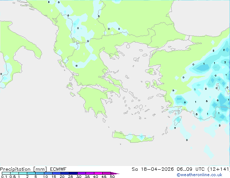This screenshot has height=178, width=230.
Task: Click the '(12+141)' forecast offset text
Action: point(219,169)
